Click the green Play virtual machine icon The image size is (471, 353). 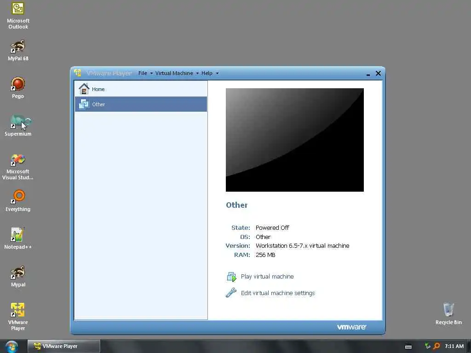pos(232,276)
